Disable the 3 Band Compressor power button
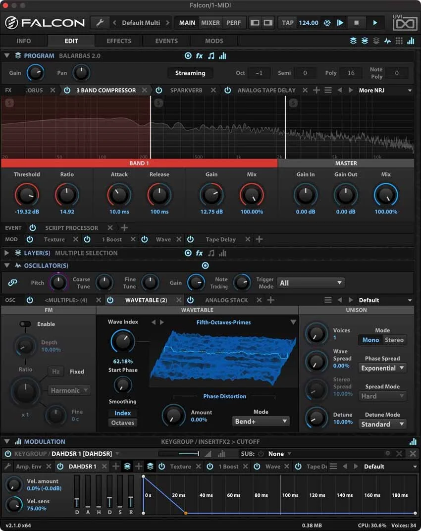The image size is (421, 531). point(67,91)
